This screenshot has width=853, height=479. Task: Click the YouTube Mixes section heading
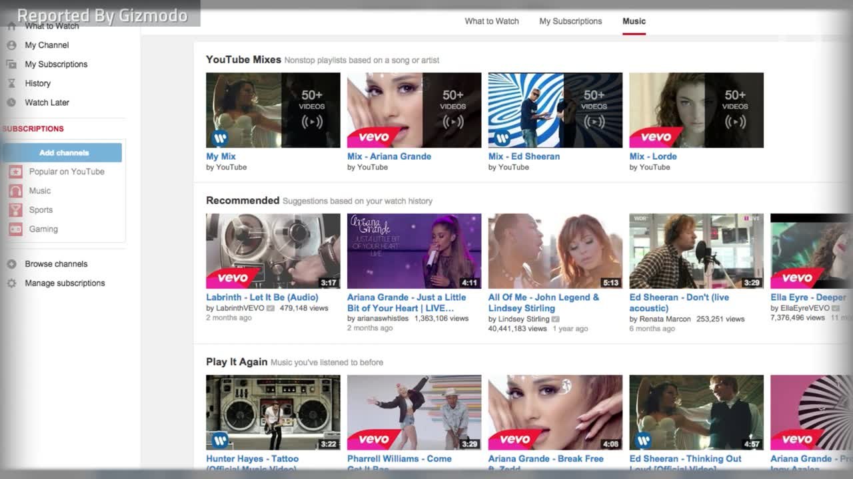point(243,59)
